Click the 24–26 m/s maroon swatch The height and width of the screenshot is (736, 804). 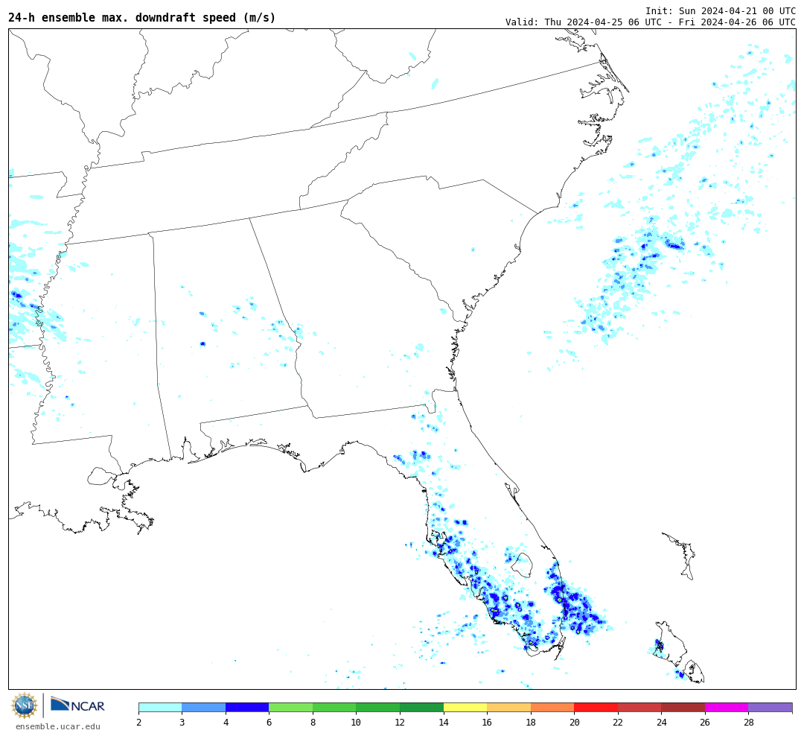click(x=683, y=707)
